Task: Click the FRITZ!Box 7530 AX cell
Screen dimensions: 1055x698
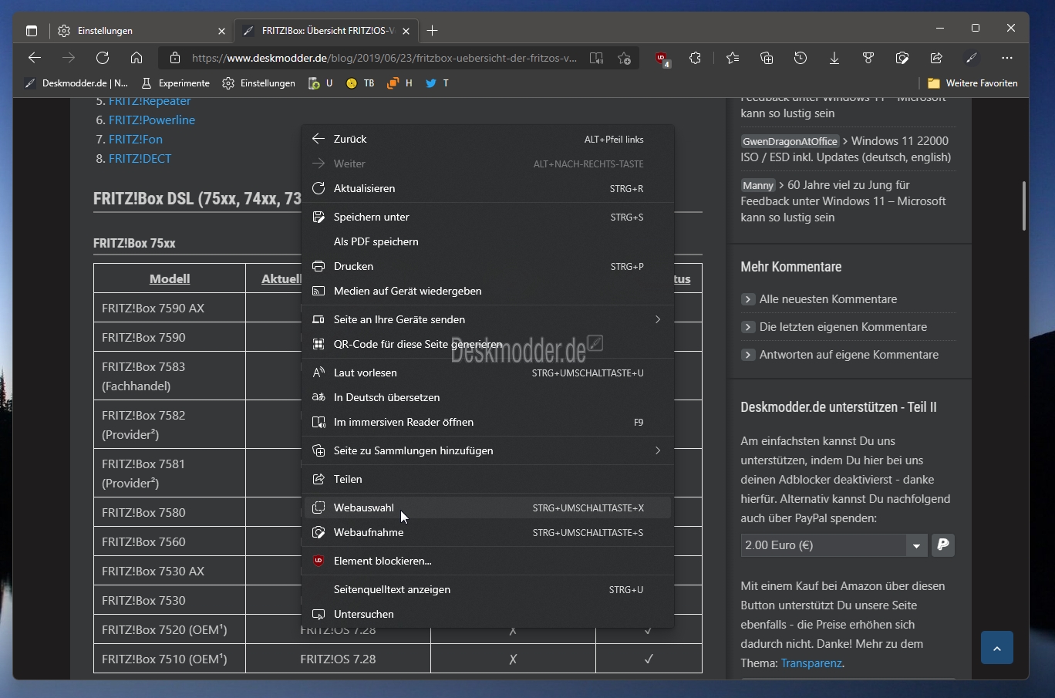Action: point(170,571)
